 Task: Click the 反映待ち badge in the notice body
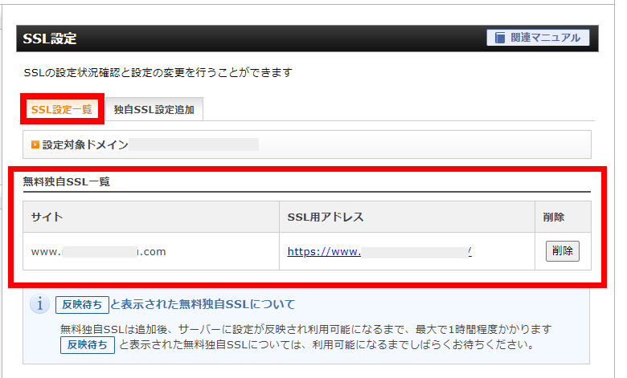pyautogui.click(x=88, y=345)
